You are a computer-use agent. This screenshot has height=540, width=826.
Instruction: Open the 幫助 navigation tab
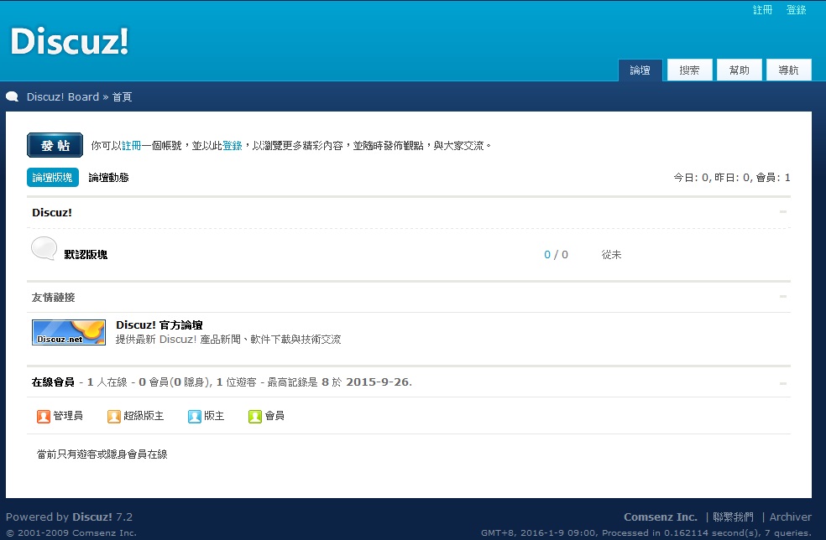[x=739, y=70]
